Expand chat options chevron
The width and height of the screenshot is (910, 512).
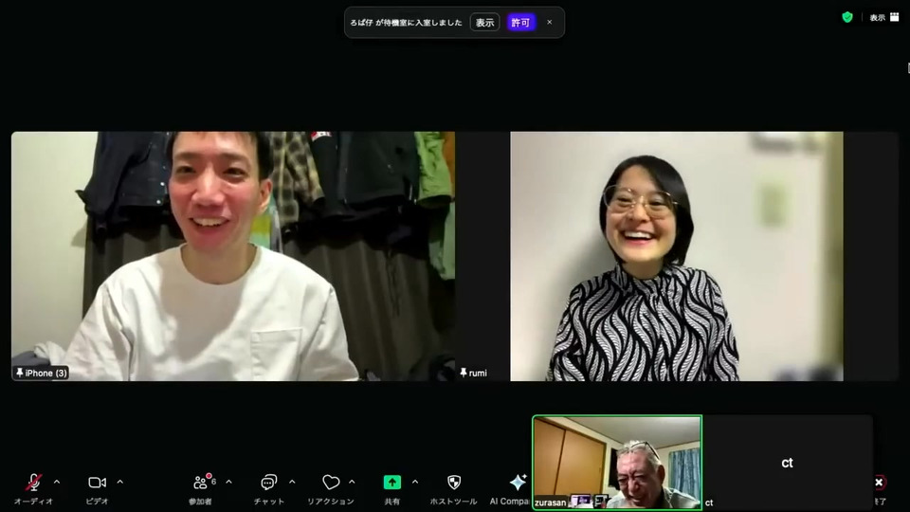(x=292, y=482)
